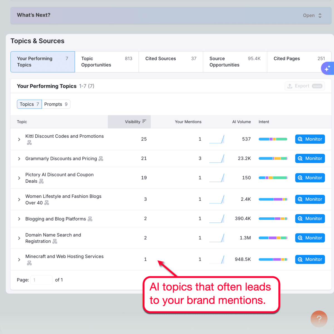The height and width of the screenshot is (334, 334).
Task: Click the Page number input field
Action: click(x=41, y=280)
